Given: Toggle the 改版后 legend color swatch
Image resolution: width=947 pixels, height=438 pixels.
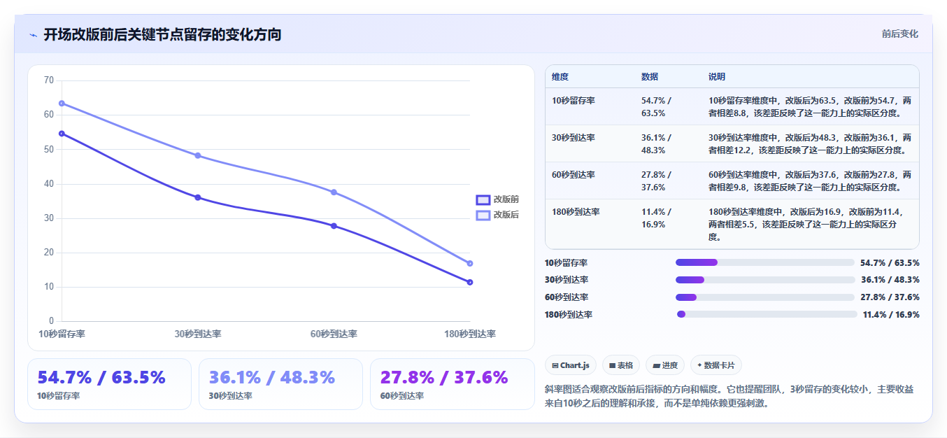Looking at the screenshot, I should [x=483, y=215].
